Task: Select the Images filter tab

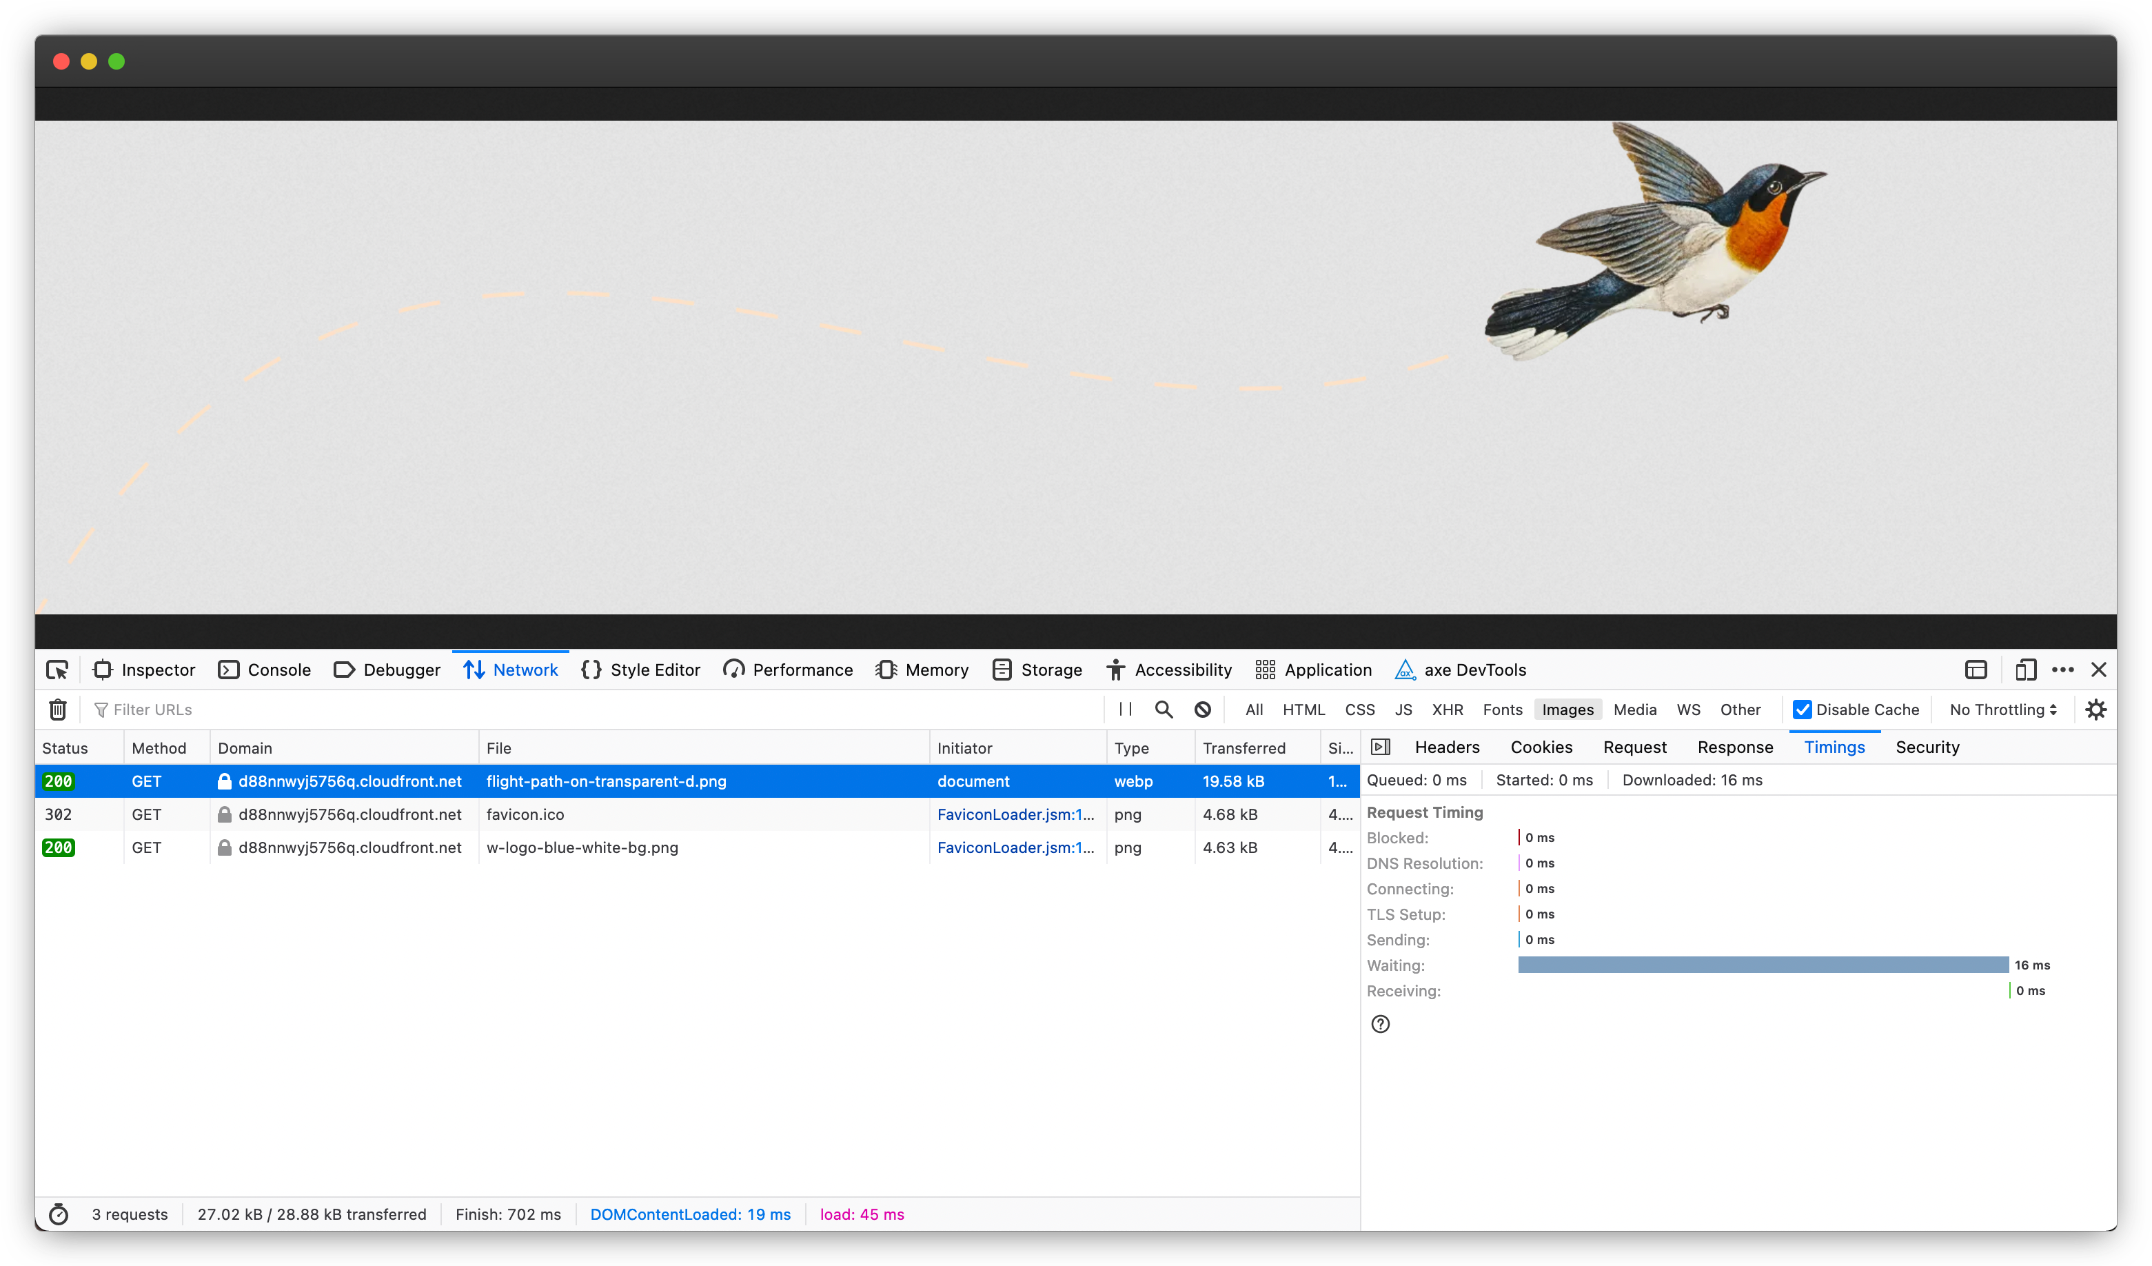Action: (x=1567, y=710)
